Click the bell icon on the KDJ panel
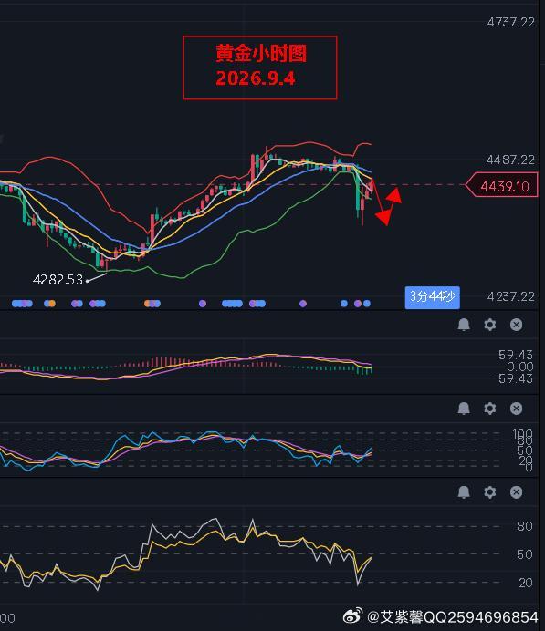 [x=464, y=409]
